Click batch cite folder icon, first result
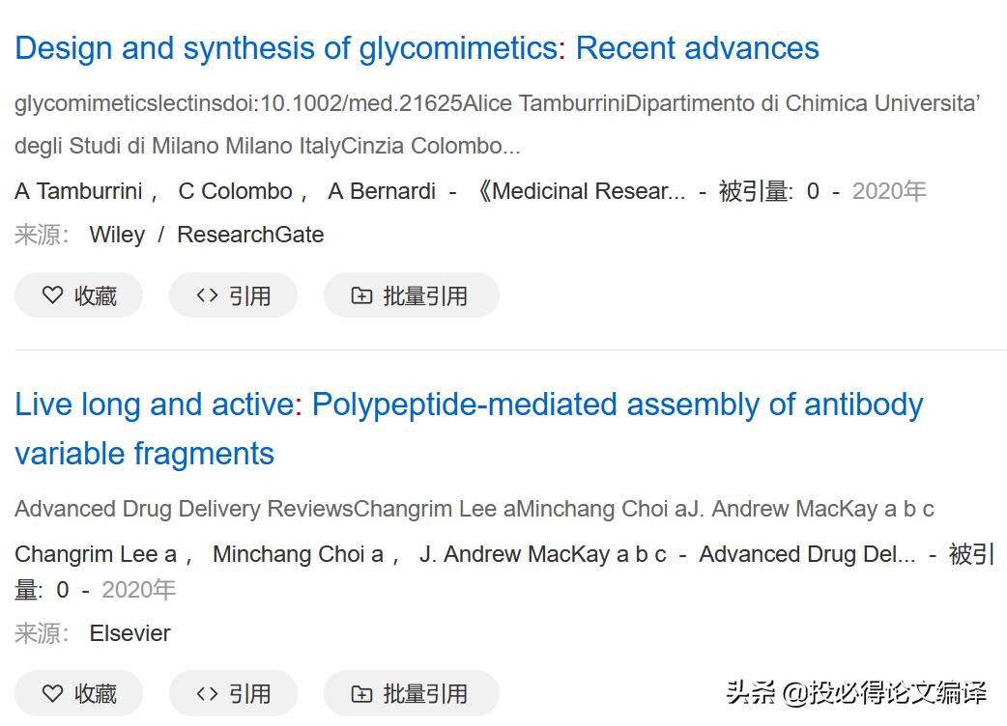The height and width of the screenshot is (726, 1007). [361, 295]
